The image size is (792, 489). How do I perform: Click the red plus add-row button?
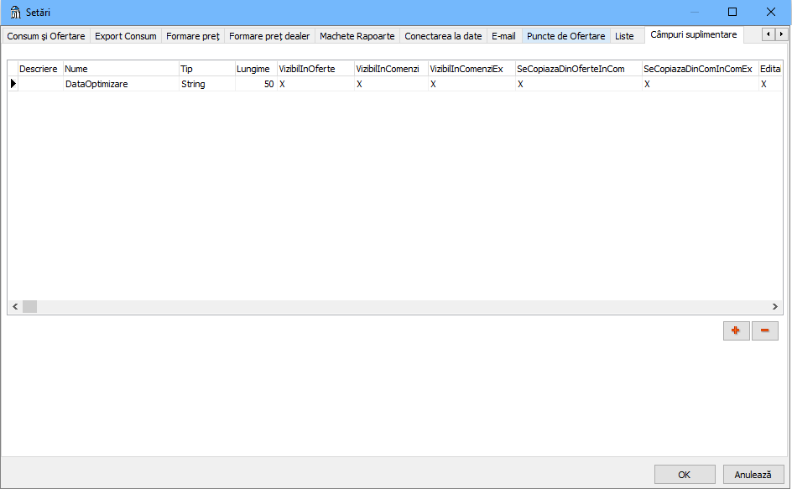[736, 330]
